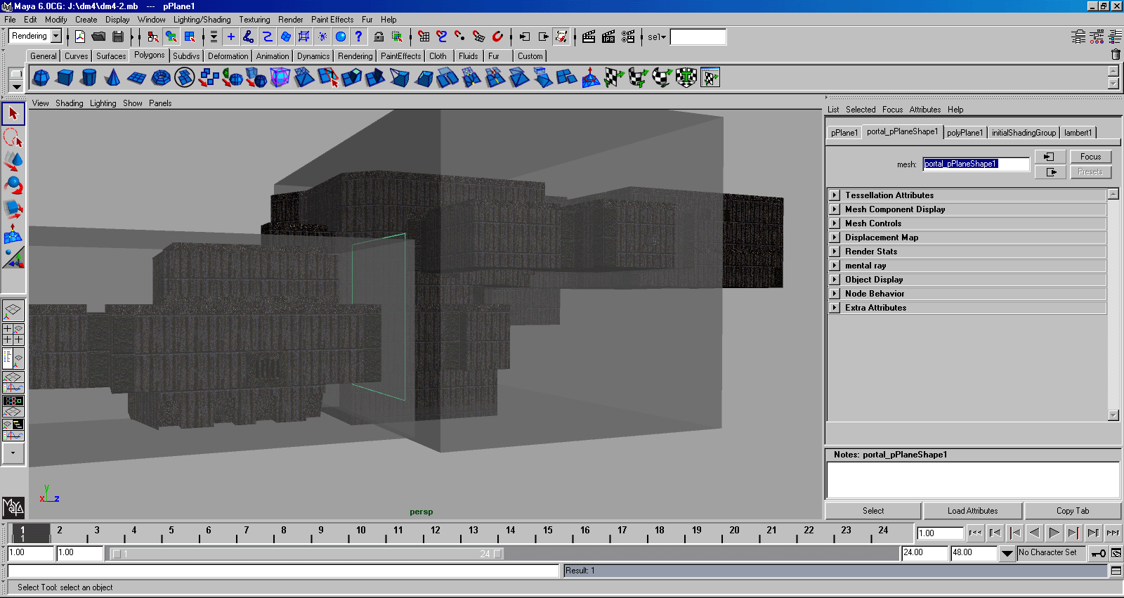1124x598 pixels.
Task: Expand Mesh Component Display section
Action: [835, 209]
